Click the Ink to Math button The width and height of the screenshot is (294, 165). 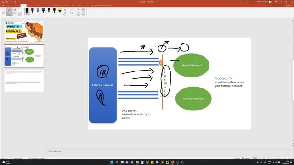(83, 12)
